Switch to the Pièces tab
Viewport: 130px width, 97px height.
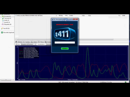[x=41, y=42]
